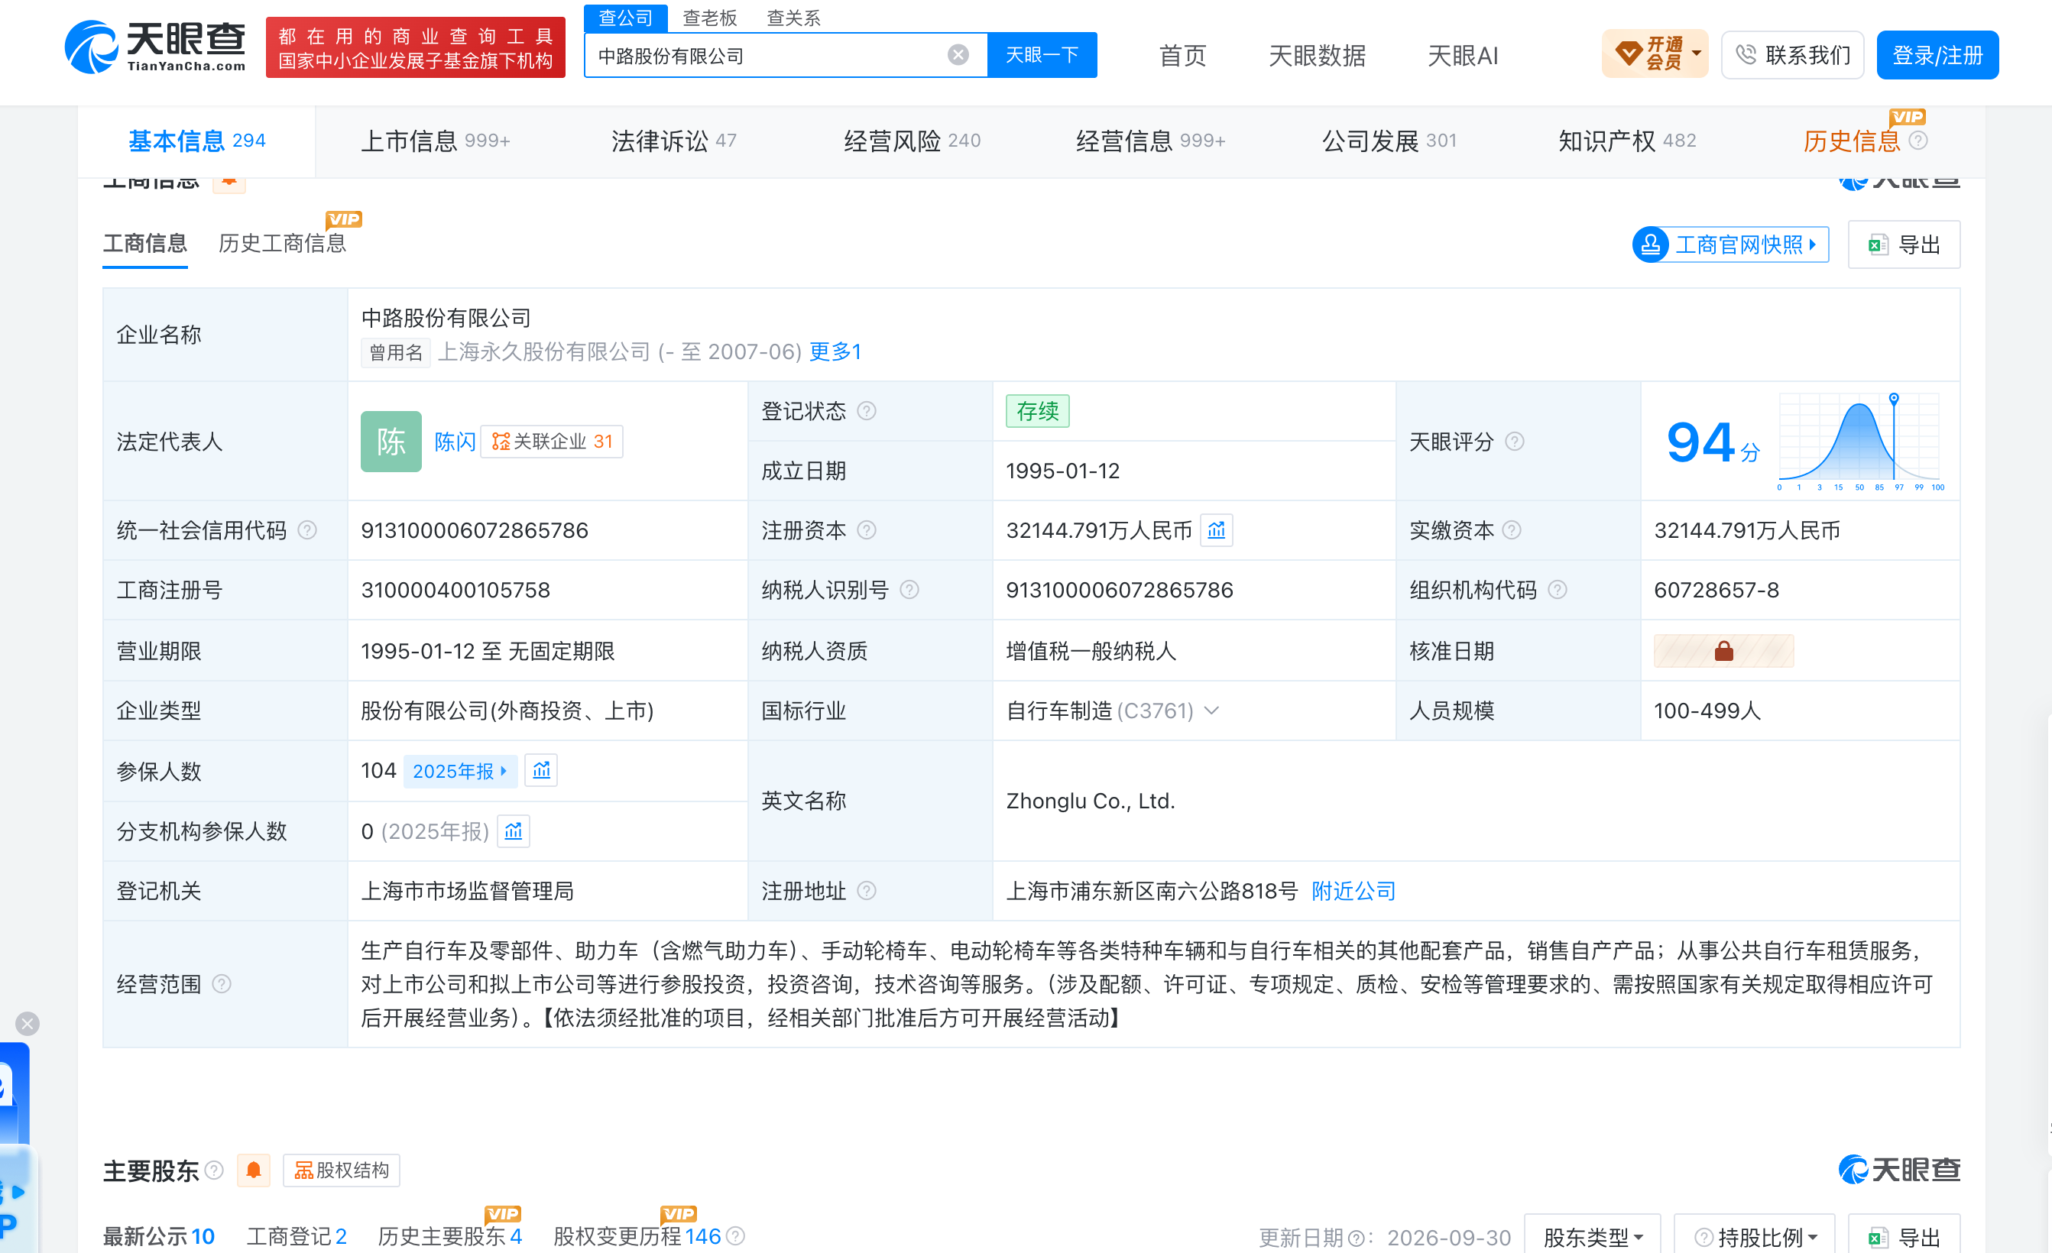Open 工商官网快照 snapshot
2052x1253 pixels.
pyautogui.click(x=1730, y=244)
